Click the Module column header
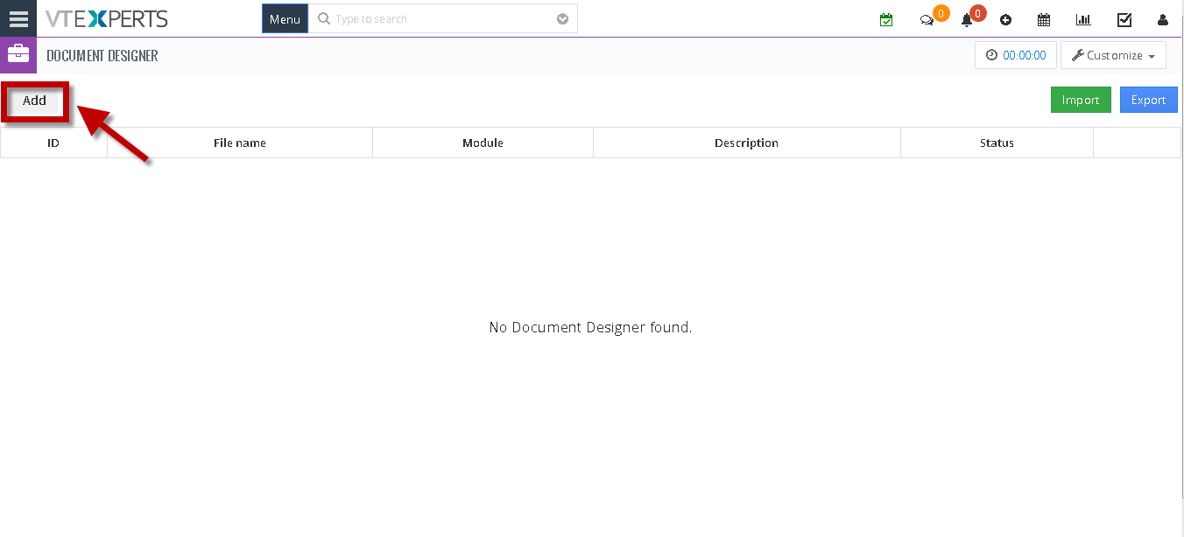Image resolution: width=1184 pixels, height=537 pixels. 483,143
